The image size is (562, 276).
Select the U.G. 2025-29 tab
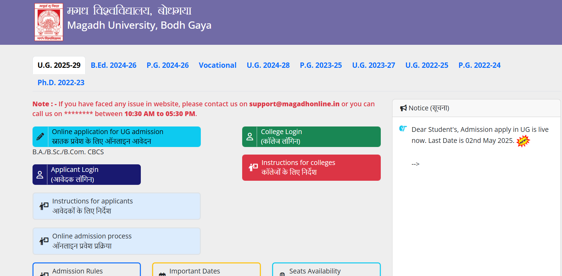click(59, 65)
